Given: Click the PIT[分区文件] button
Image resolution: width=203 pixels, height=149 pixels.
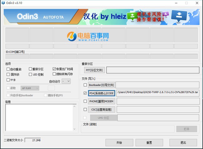Looking at the screenshot, I should [95, 70].
